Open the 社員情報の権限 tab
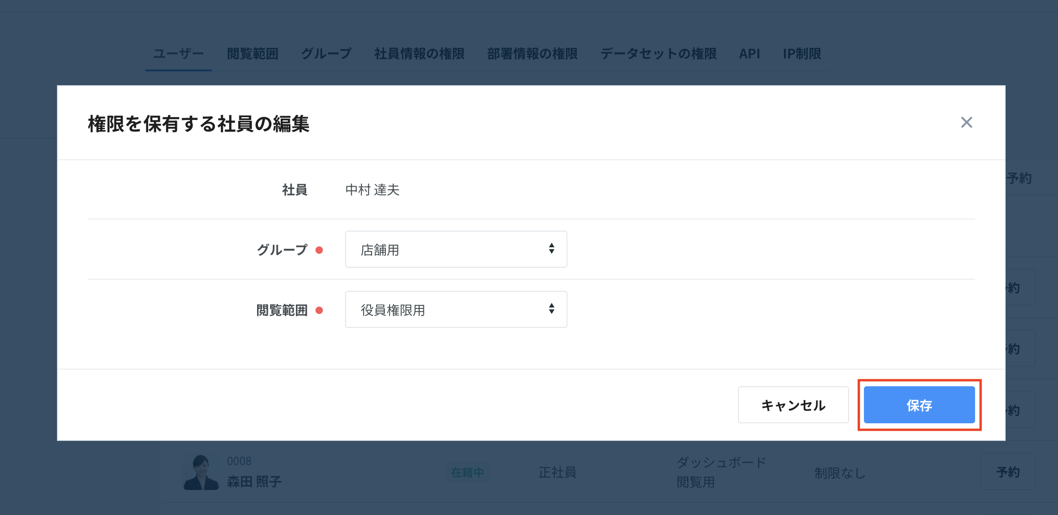 (x=420, y=54)
